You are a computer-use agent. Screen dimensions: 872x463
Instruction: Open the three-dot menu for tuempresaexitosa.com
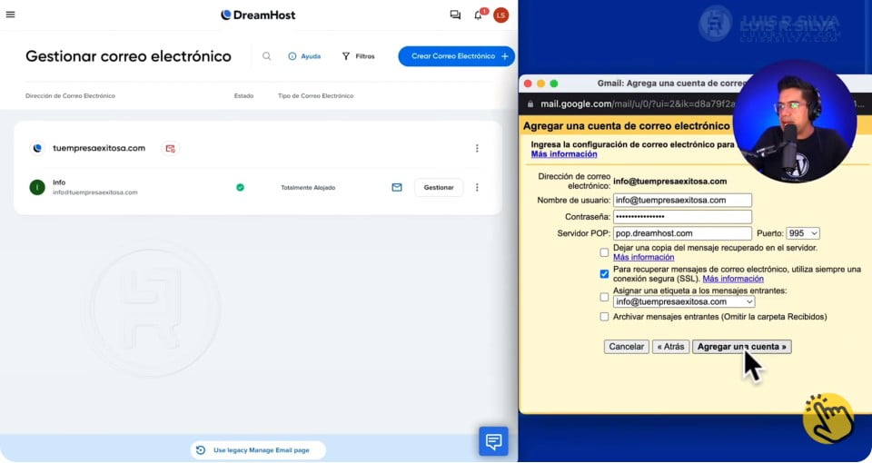[477, 148]
